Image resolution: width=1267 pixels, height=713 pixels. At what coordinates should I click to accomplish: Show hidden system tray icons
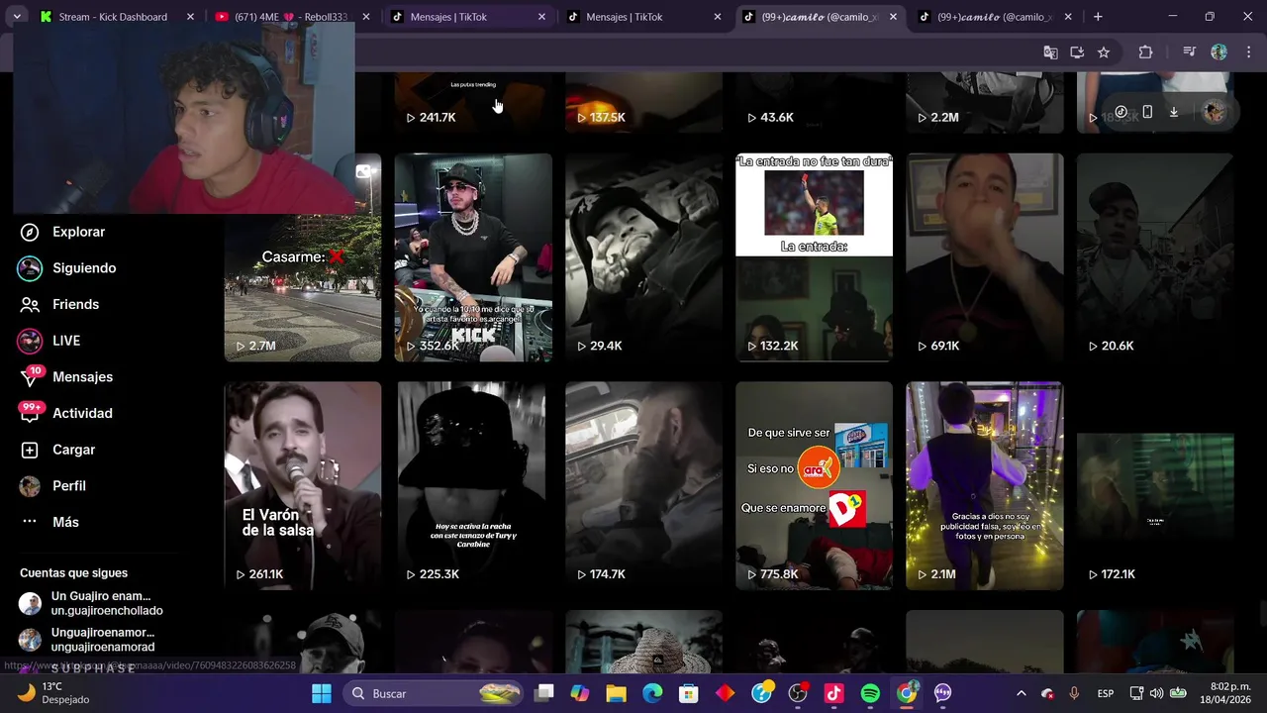tap(1021, 693)
